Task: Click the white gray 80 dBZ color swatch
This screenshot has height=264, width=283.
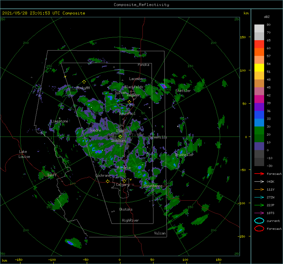Action: tap(259, 28)
